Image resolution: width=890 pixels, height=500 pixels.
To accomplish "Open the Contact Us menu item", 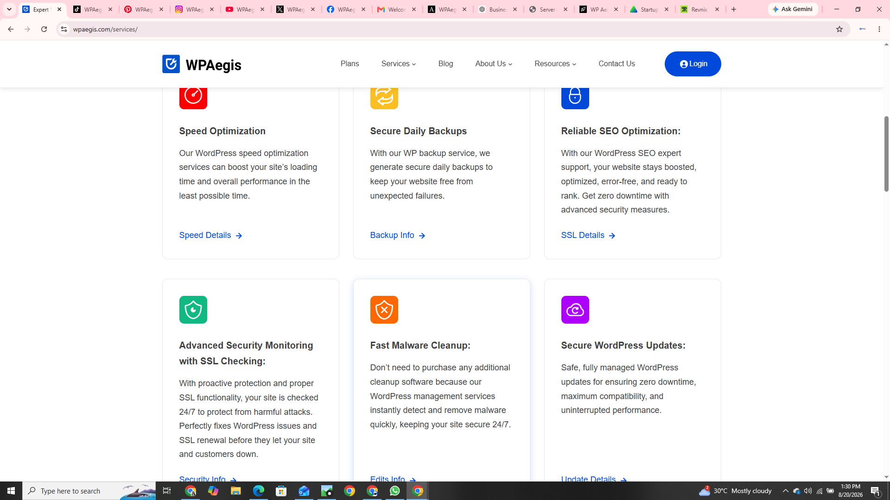I will [617, 64].
